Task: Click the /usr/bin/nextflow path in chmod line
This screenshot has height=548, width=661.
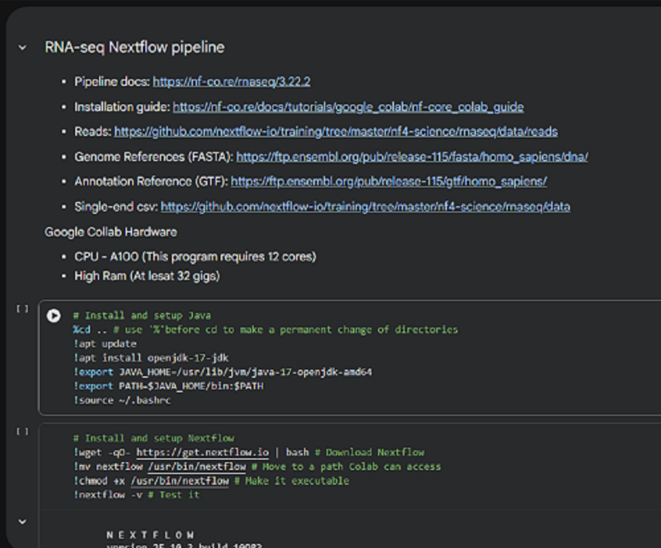Action: 180,481
